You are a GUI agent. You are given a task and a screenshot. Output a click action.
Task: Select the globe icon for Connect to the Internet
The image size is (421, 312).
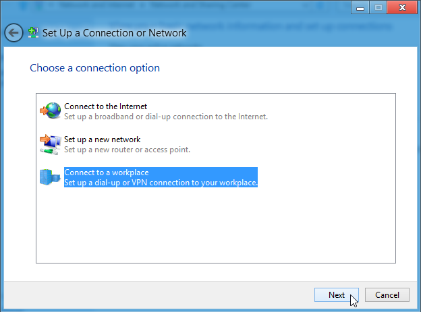coord(50,111)
